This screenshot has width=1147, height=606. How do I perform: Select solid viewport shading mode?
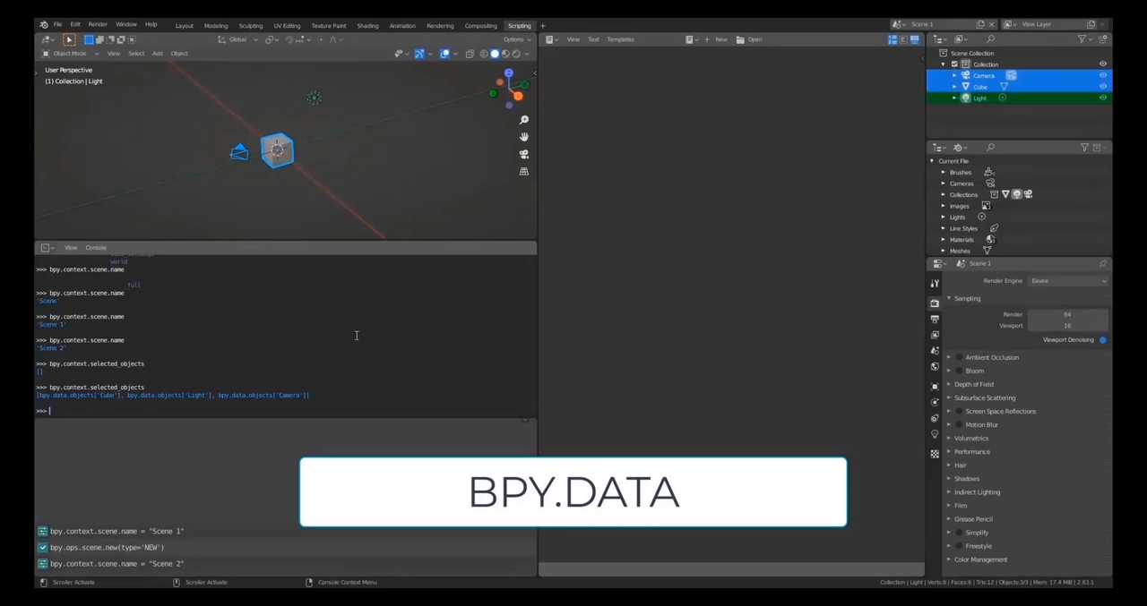[x=495, y=54]
